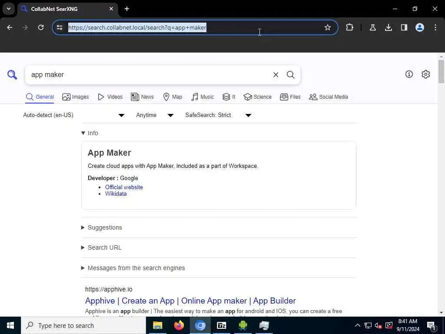The height and width of the screenshot is (334, 445).
Task: Open the notifications action center icon
Action: pyautogui.click(x=432, y=325)
